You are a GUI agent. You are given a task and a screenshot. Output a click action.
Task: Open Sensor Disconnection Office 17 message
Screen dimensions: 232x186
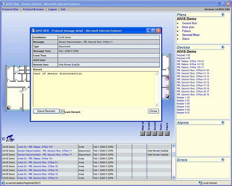tap(45, 155)
